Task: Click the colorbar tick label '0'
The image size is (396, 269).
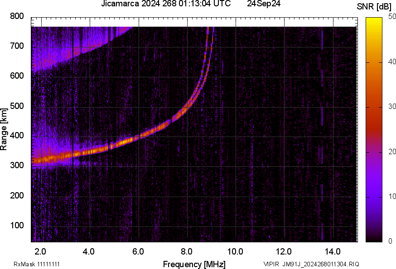Action: coord(390,241)
